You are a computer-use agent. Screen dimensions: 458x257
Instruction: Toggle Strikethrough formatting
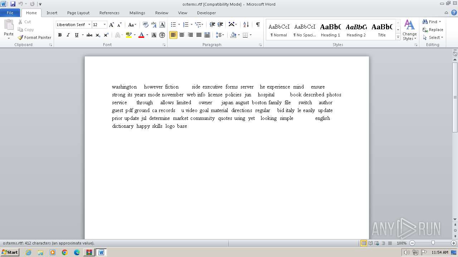click(x=89, y=35)
